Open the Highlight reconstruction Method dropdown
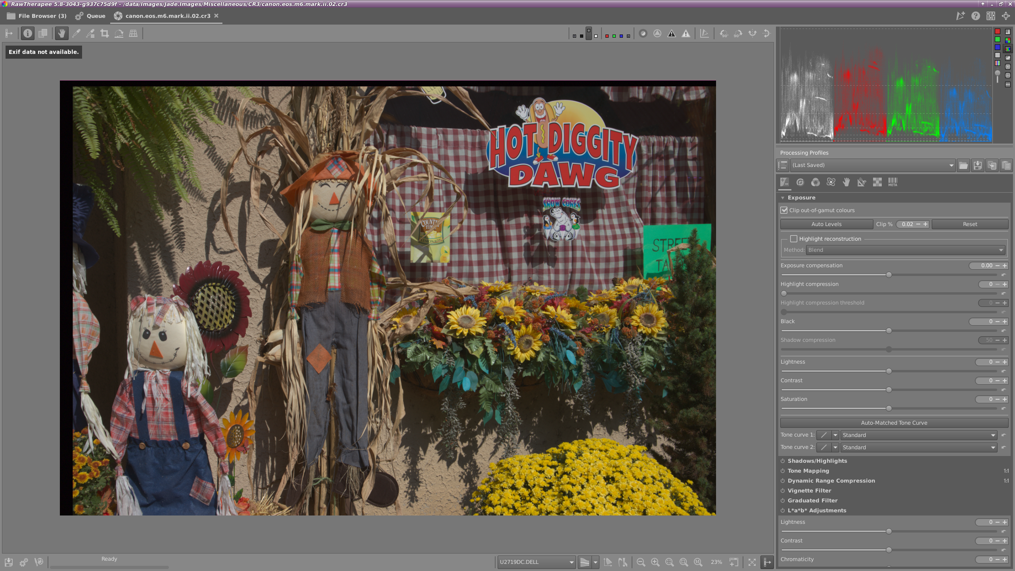 tap(906, 250)
